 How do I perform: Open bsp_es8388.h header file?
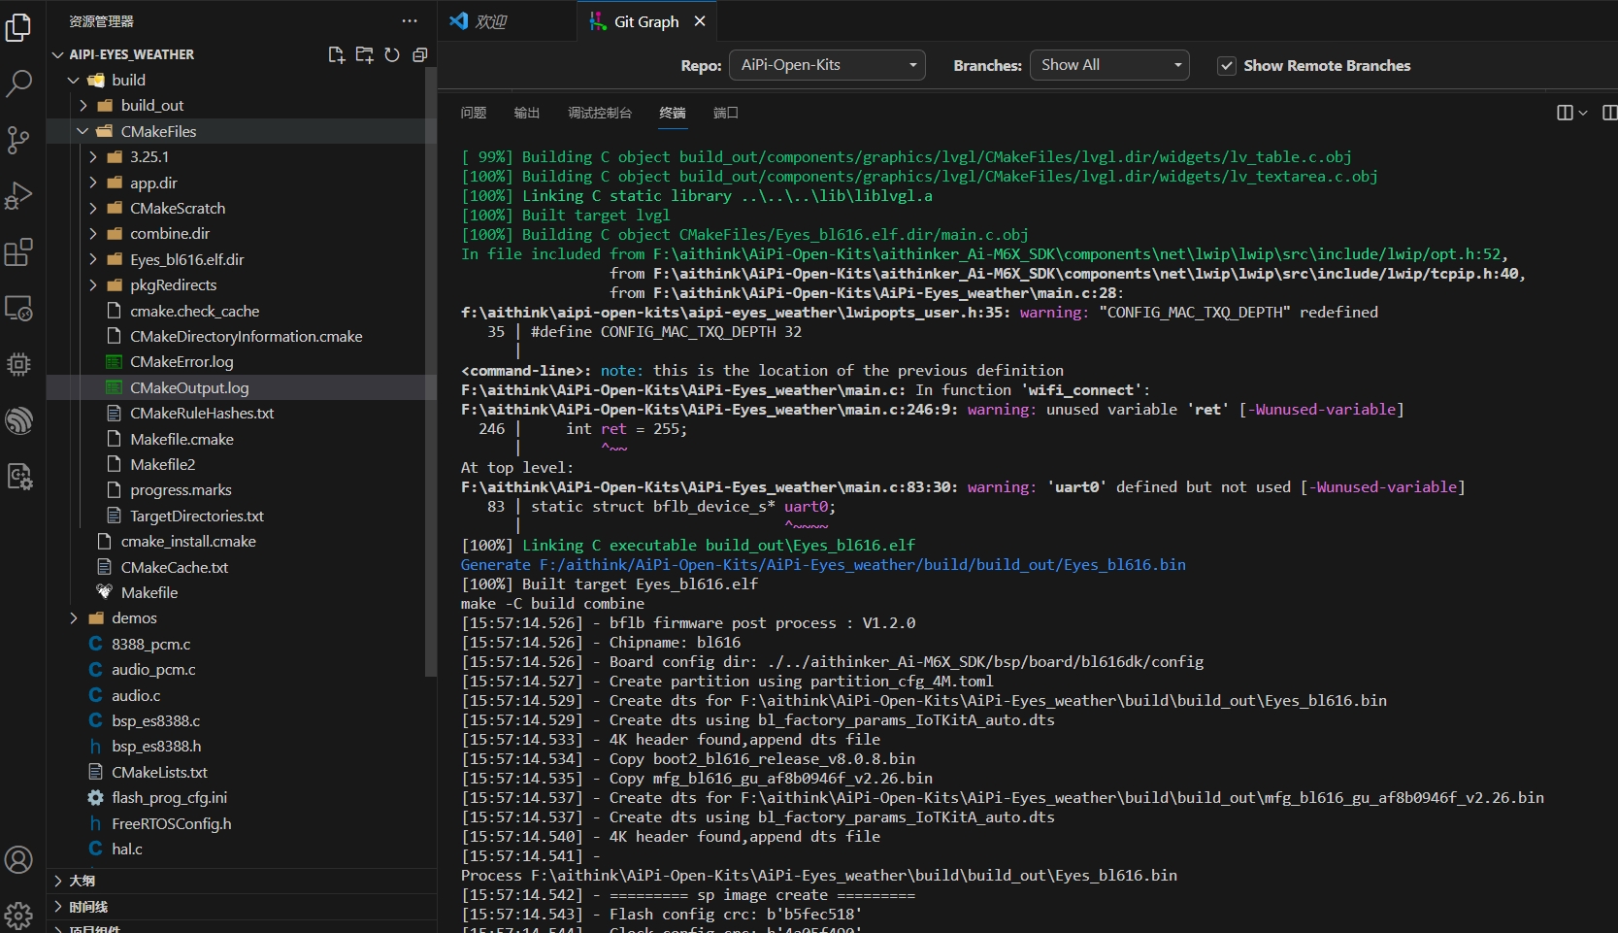[156, 746]
